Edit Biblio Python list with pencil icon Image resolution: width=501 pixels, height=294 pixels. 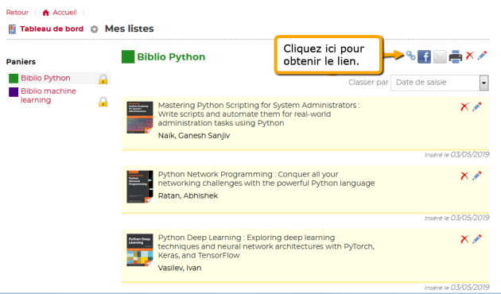482,56
